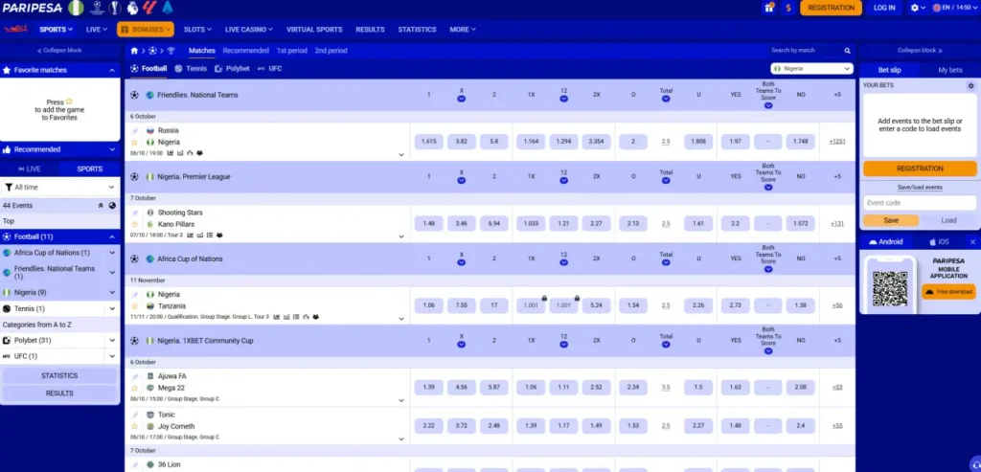981x472 pixels.
Task: Open table icon for Shooting Stars vs Kano Pillars
Action: [x=210, y=236]
